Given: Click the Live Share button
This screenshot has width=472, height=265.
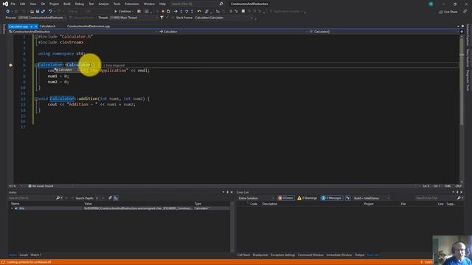Looking at the screenshot, I should click(x=448, y=12).
